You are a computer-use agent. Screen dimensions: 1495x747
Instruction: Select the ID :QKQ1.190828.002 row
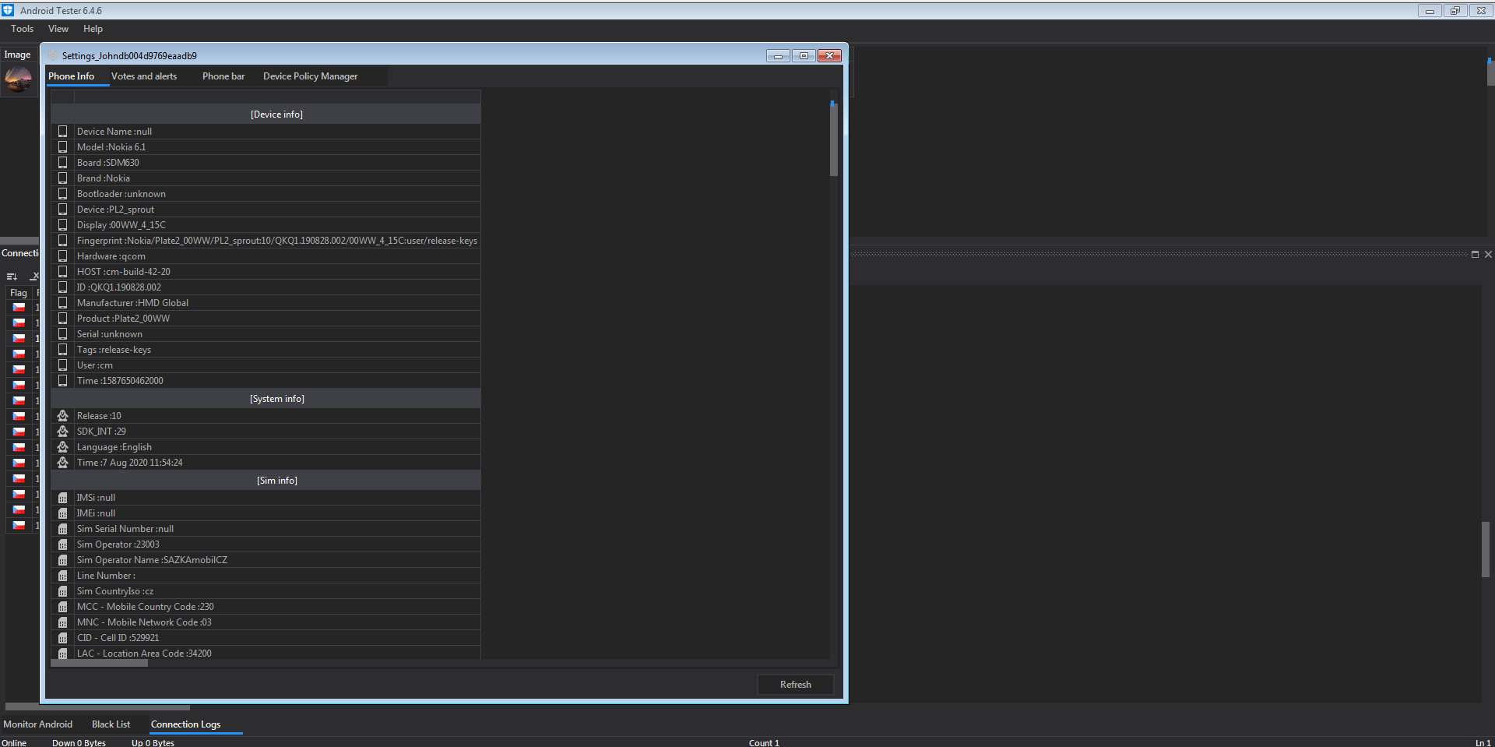pos(266,287)
